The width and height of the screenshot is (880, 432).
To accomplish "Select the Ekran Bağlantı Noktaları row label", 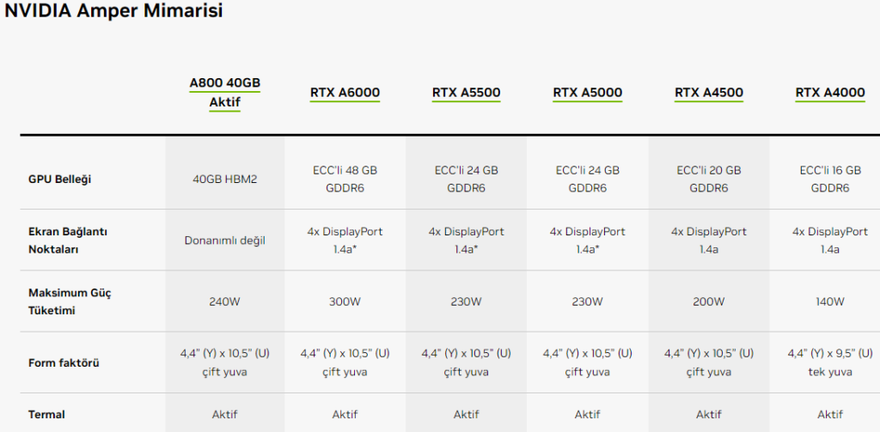I will pos(68,240).
